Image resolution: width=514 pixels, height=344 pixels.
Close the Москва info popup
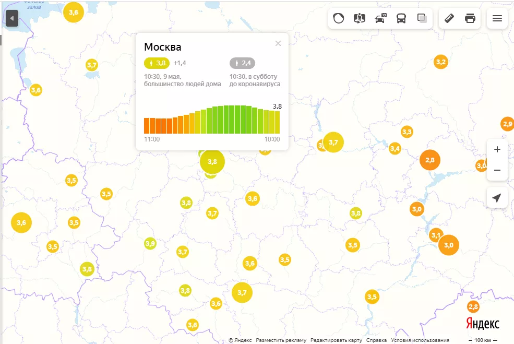pos(278,43)
